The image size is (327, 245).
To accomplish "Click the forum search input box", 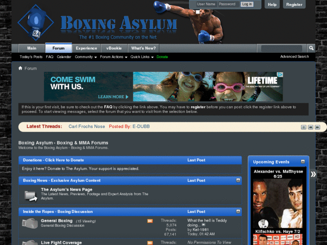I will coord(282,49).
